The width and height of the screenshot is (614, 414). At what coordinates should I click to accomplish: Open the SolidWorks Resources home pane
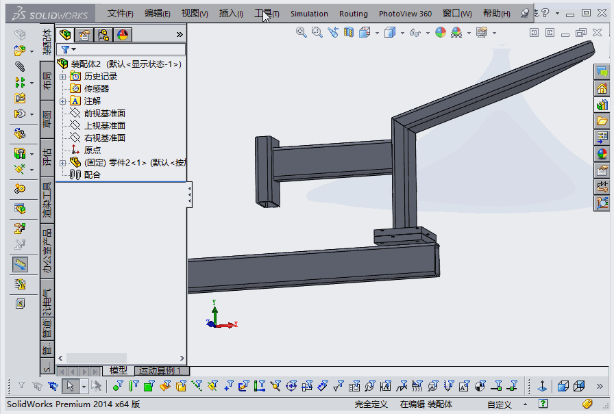pos(602,89)
